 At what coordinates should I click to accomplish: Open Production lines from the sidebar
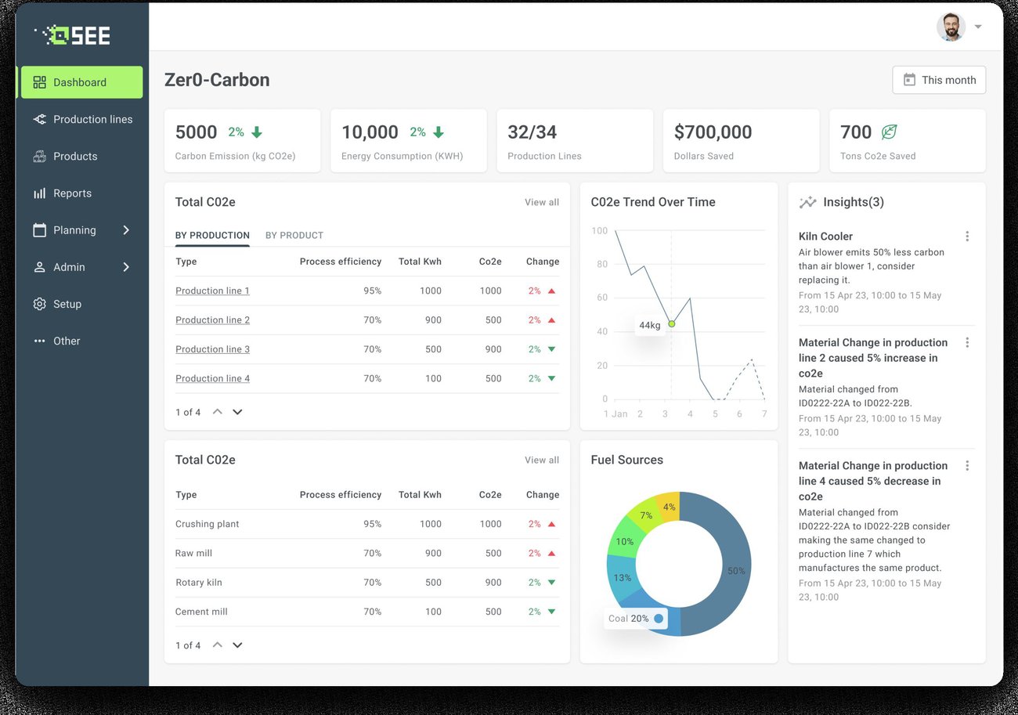point(83,119)
